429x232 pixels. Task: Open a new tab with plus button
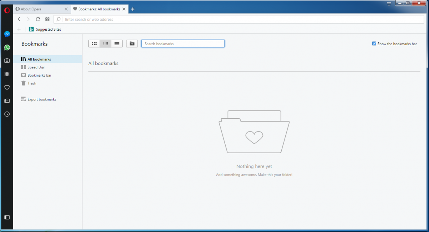point(133,9)
